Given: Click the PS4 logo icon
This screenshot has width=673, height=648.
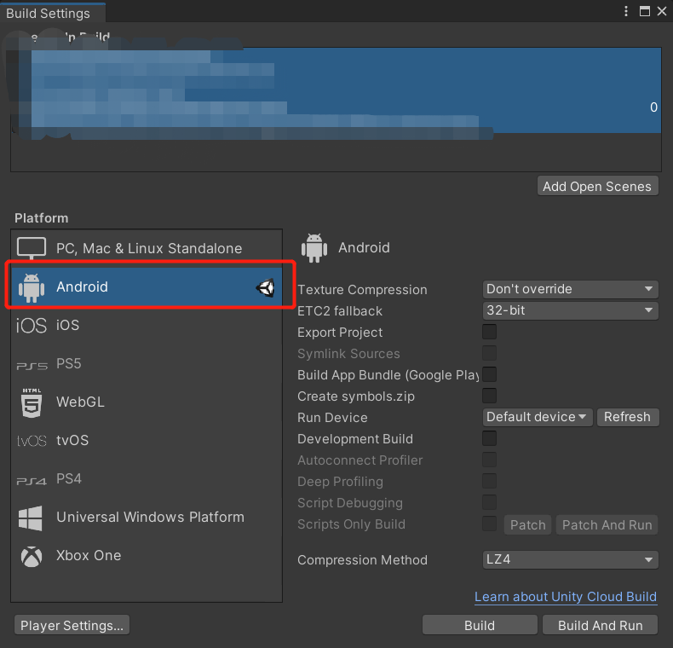Looking at the screenshot, I should pos(32,481).
